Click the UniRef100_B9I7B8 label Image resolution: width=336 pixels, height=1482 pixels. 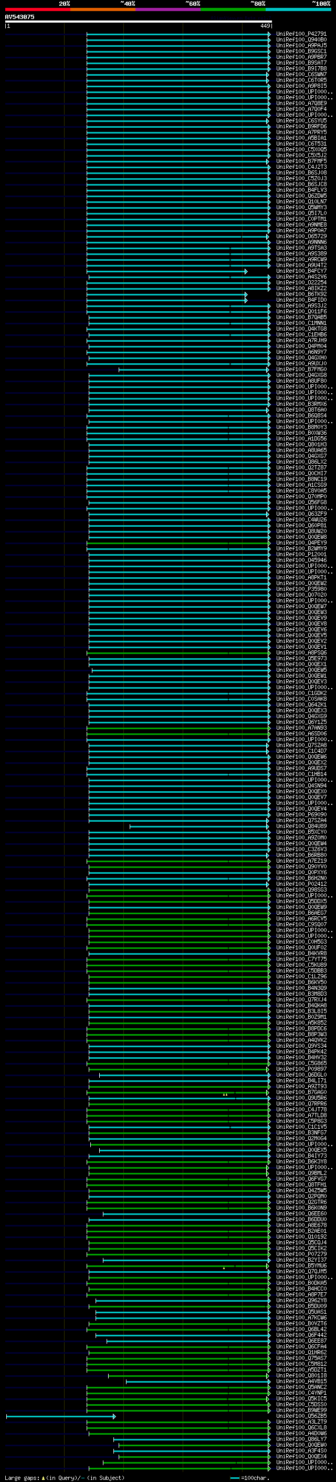pyautogui.click(x=301, y=68)
